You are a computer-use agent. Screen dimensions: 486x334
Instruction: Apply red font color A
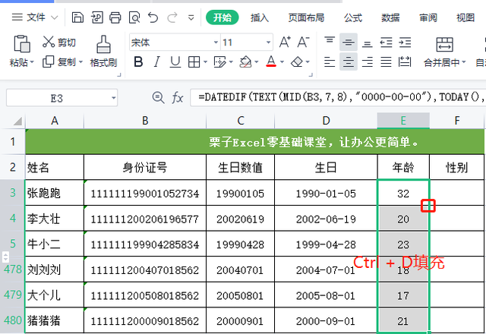[271, 61]
